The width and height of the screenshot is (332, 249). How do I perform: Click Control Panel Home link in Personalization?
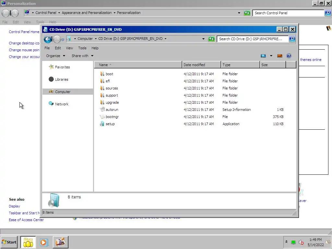click(24, 32)
